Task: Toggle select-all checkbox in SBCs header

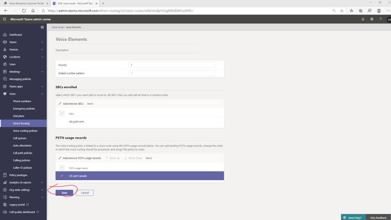Action: point(62,113)
